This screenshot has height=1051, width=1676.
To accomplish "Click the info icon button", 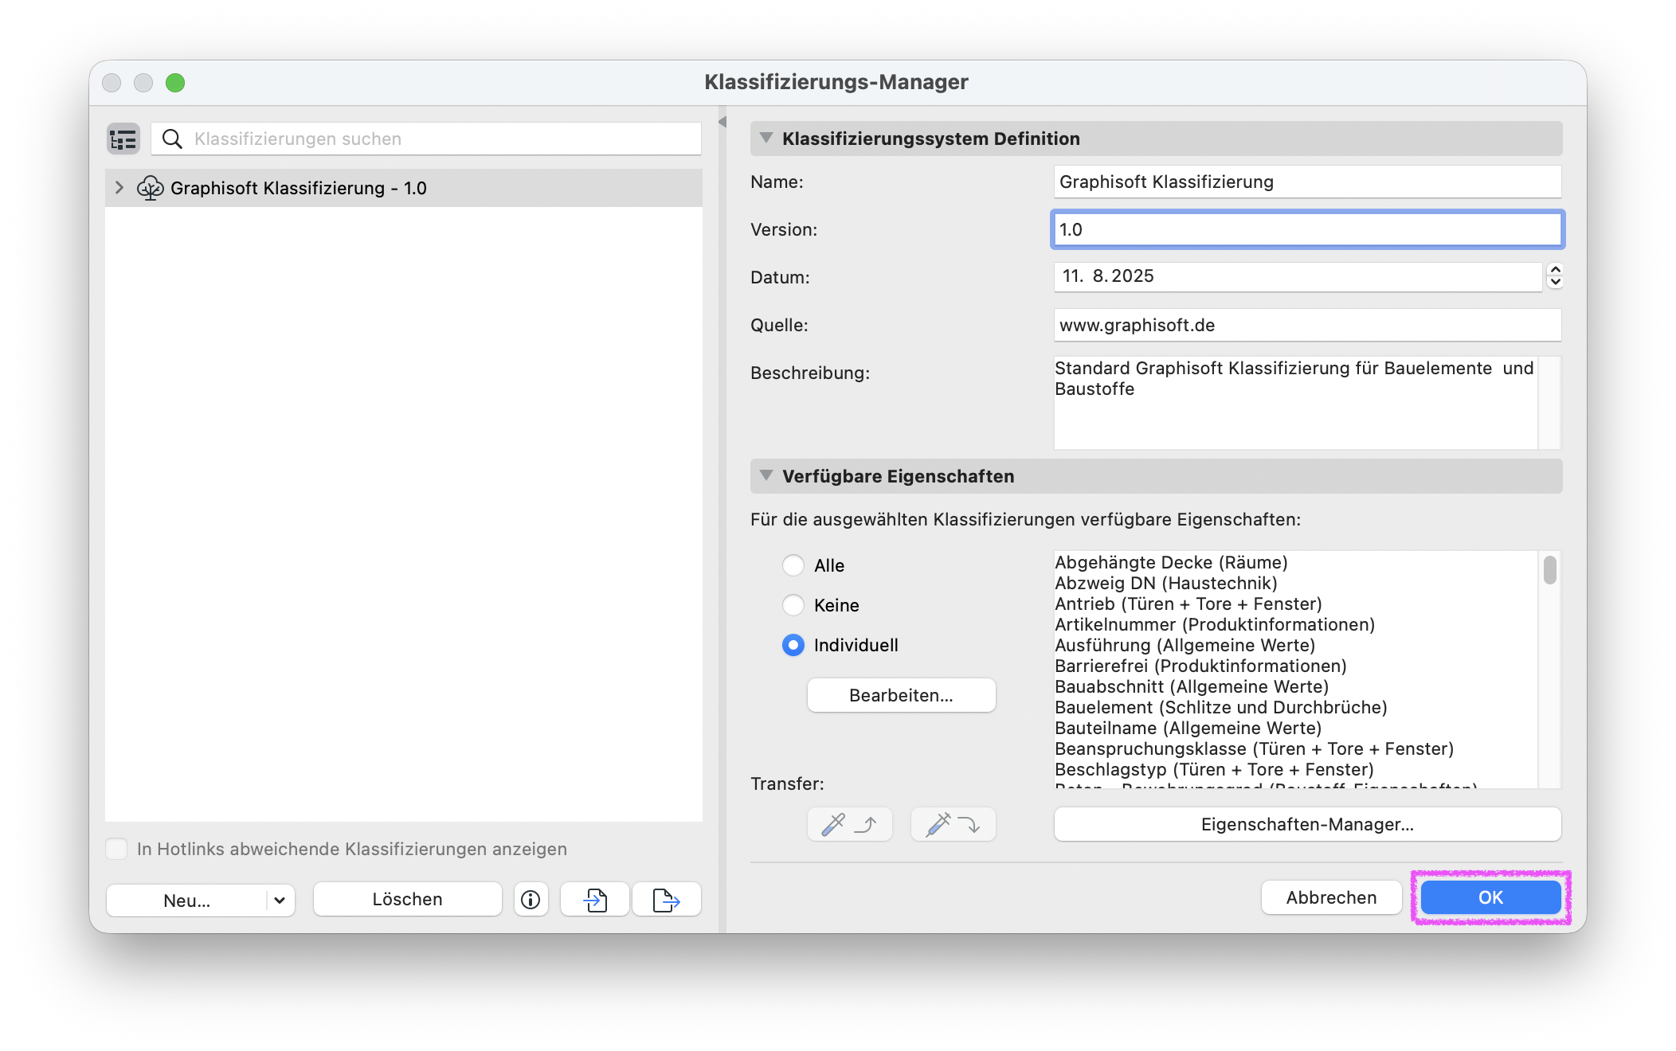I will (531, 899).
